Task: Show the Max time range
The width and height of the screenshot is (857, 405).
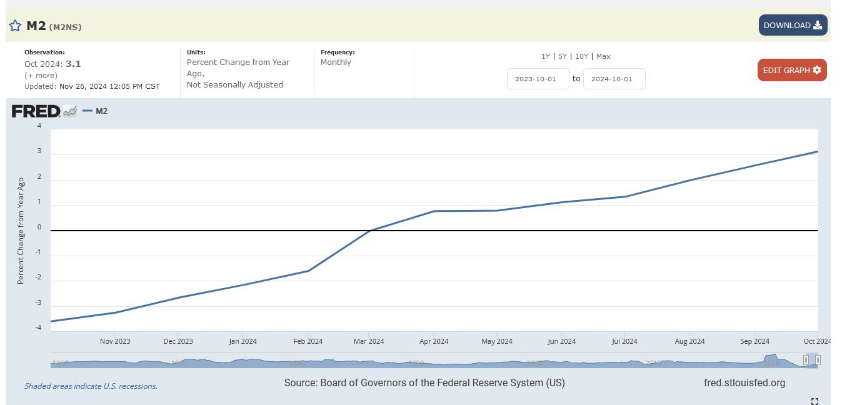Action: (x=603, y=56)
